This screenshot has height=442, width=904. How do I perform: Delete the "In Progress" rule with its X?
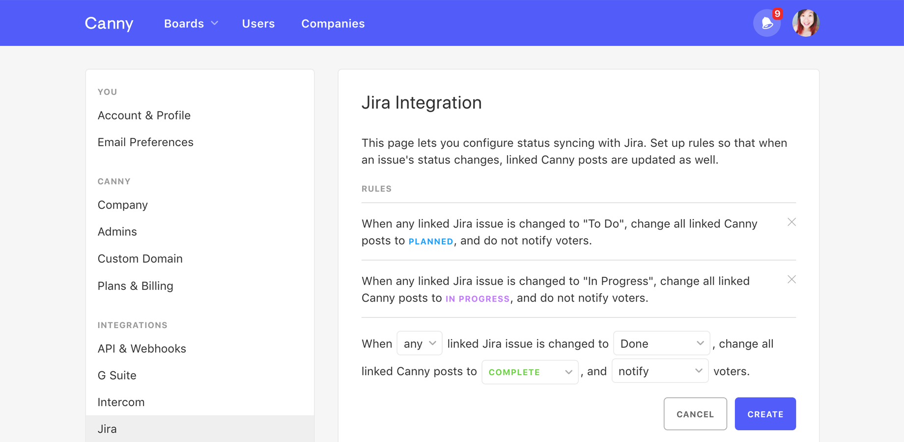tap(791, 279)
